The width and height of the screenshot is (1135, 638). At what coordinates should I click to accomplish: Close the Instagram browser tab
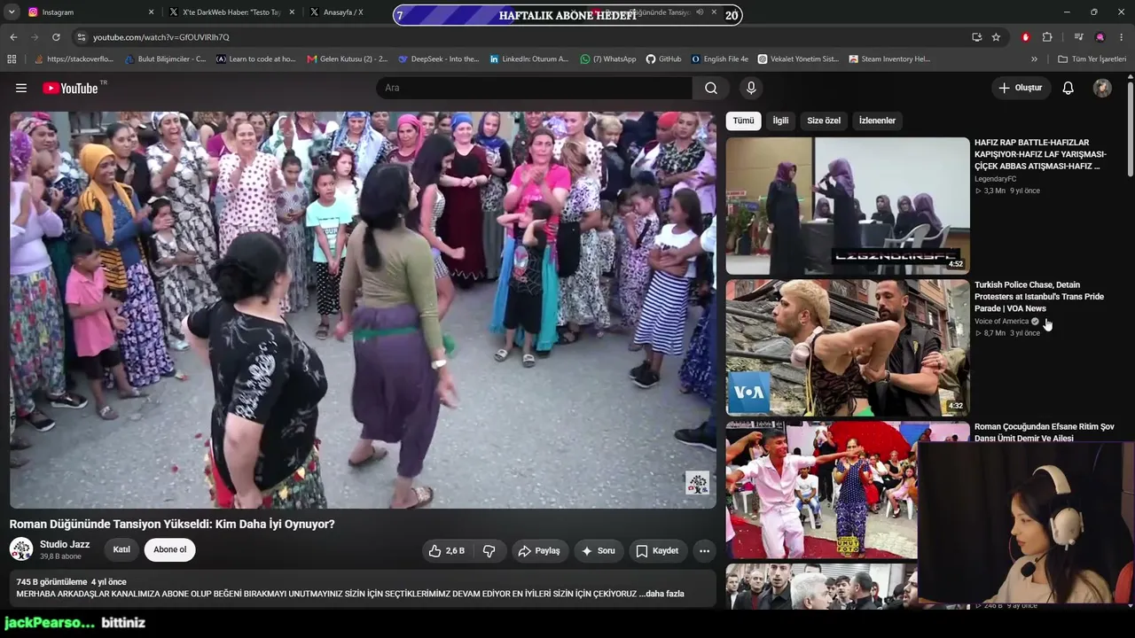pyautogui.click(x=151, y=12)
